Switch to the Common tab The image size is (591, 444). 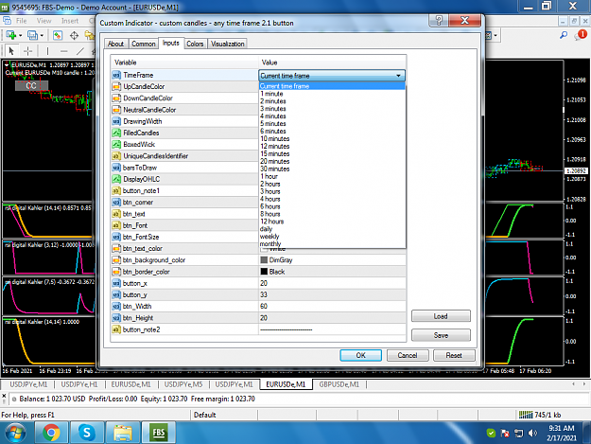pos(143,44)
